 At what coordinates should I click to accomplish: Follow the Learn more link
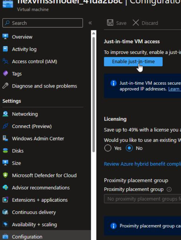pos(175,89)
